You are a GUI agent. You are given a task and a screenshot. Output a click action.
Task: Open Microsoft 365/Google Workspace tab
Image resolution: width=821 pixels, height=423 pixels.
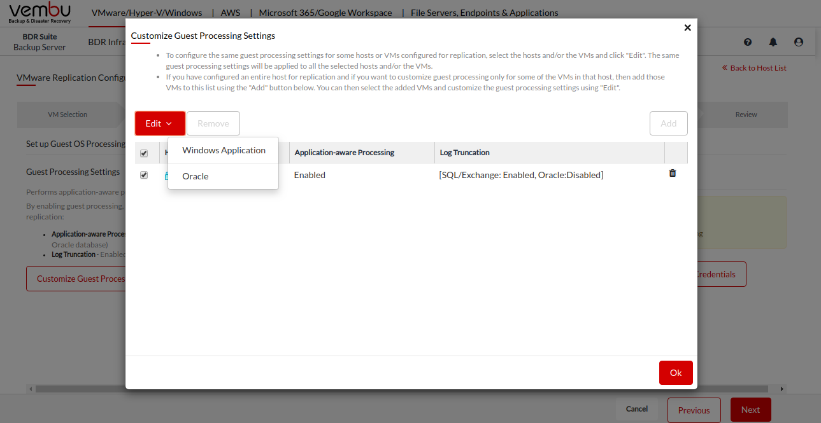tap(325, 13)
